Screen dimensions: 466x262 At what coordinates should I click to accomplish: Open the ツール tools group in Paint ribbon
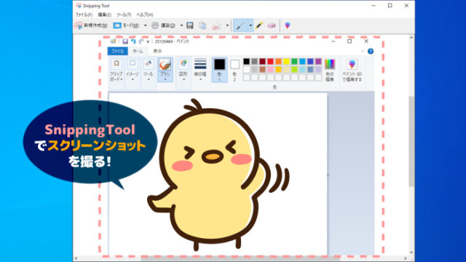(x=149, y=70)
